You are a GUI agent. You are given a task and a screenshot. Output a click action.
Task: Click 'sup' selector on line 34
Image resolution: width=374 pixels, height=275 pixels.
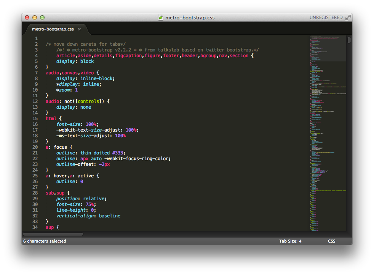tap(50, 227)
